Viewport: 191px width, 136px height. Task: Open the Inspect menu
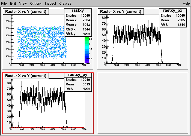50,3
